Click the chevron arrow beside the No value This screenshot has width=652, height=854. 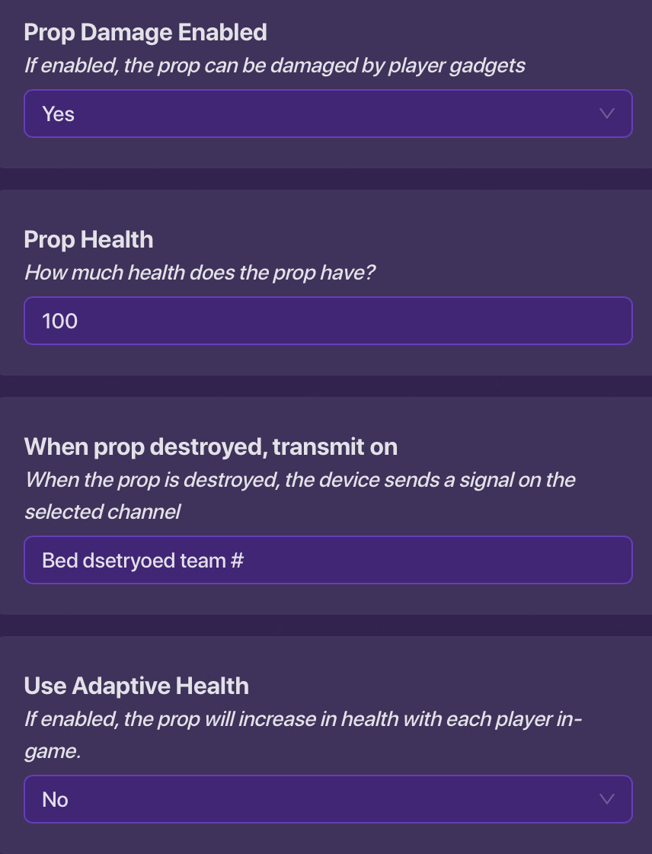pyautogui.click(x=607, y=799)
